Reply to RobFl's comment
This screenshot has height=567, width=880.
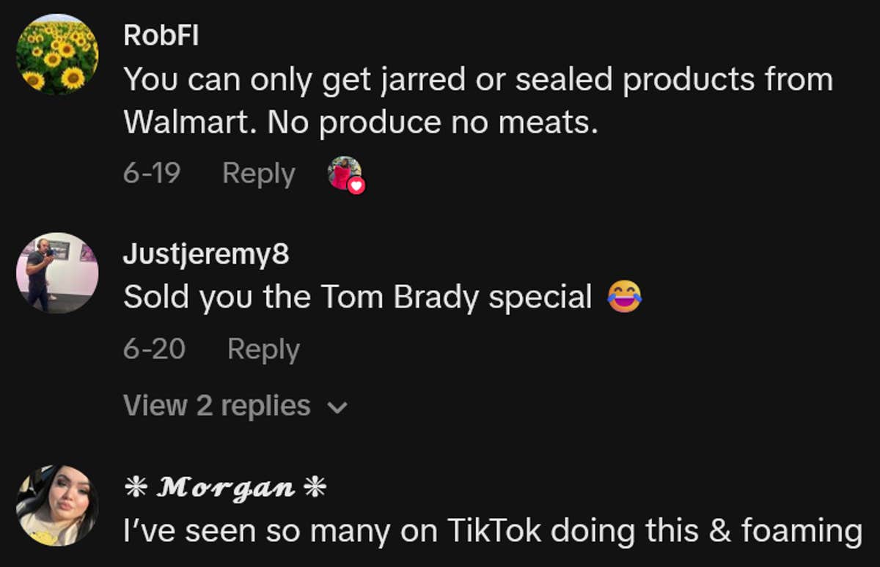pyautogui.click(x=258, y=174)
